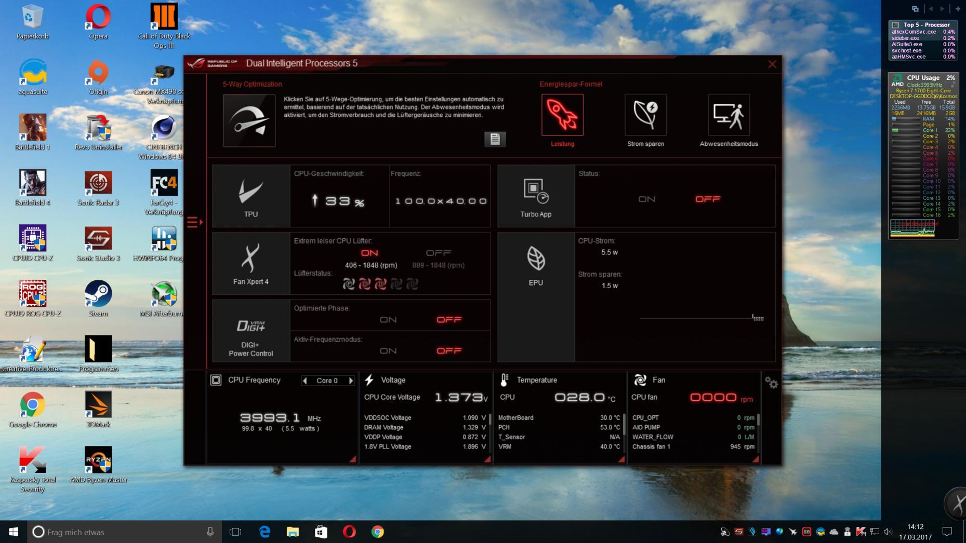
Task: Turn Turbo App status ON
Action: click(x=646, y=199)
